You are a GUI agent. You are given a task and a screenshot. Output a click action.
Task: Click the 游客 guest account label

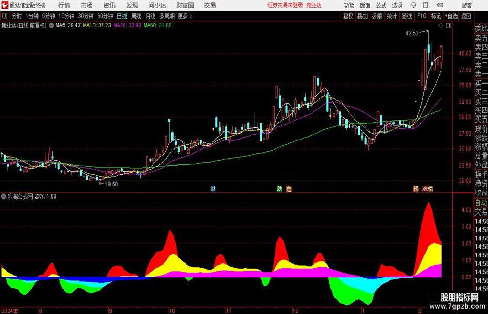click(x=467, y=5)
